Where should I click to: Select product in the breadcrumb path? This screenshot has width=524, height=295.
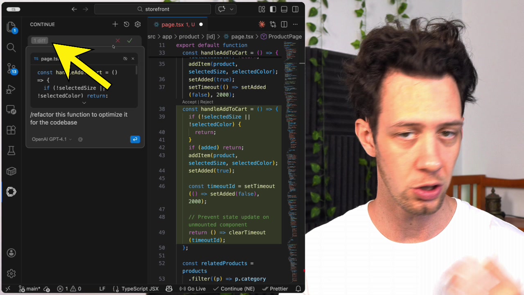pyautogui.click(x=189, y=36)
